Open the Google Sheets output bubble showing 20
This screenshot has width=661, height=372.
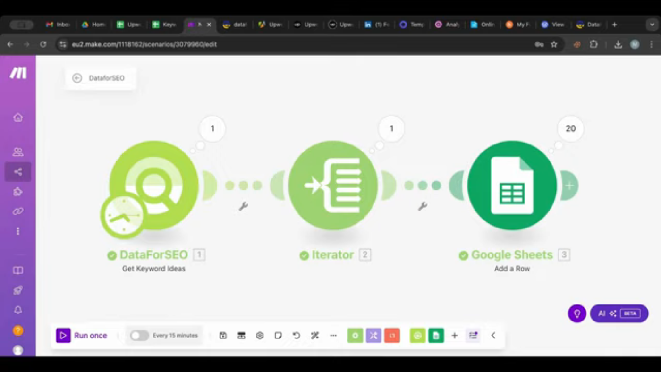pos(570,128)
